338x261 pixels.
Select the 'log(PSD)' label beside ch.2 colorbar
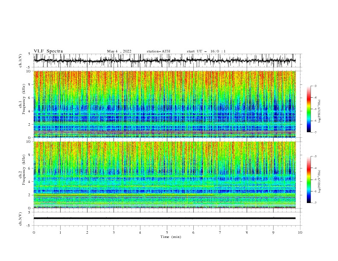point(319,181)
